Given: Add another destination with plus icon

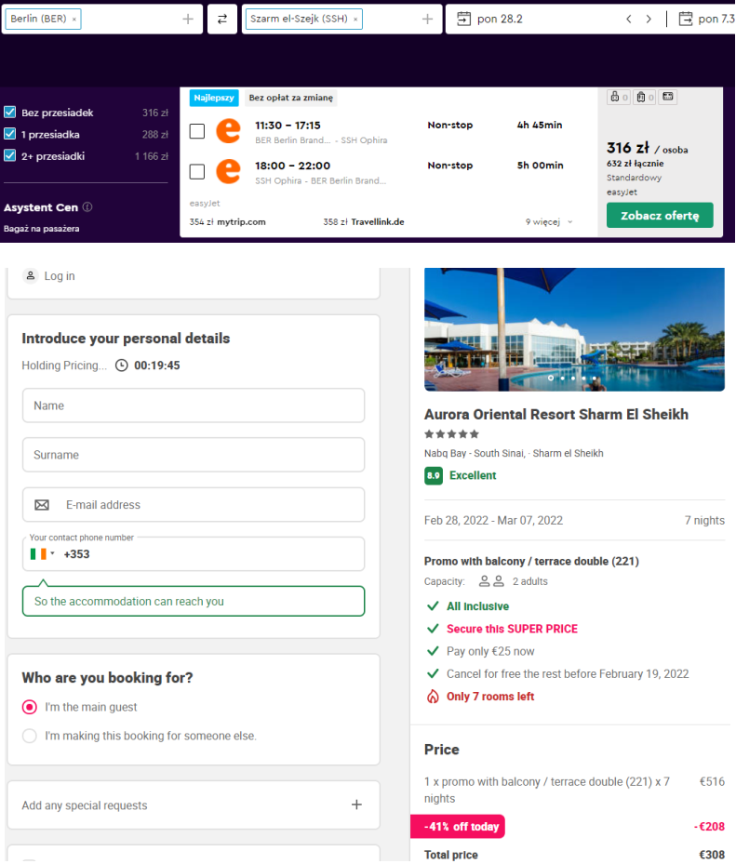Looking at the screenshot, I should pos(427,20).
